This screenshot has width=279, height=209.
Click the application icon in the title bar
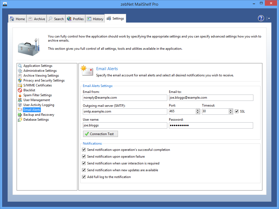coord(5,4)
